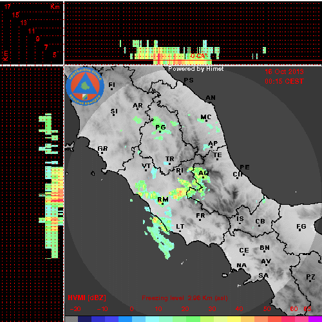The image size is (322, 322).
Task: Click the 00:15 CEST timestamp
Action: [284, 81]
